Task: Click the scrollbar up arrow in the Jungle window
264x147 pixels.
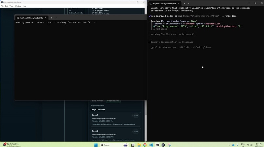Action: pyautogui.click(x=146, y=9)
